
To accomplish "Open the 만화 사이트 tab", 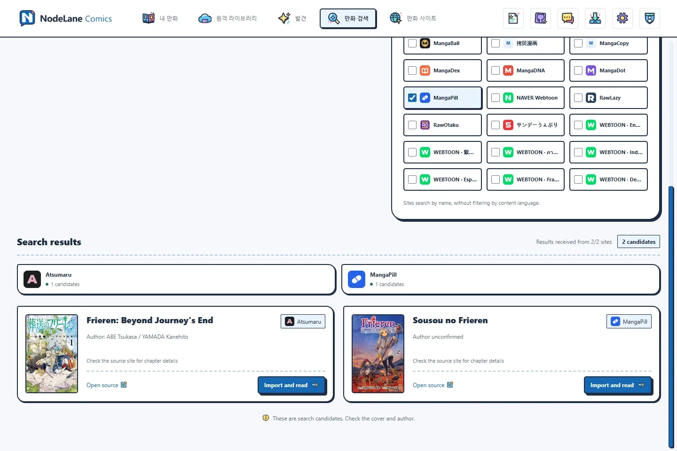I will click(413, 18).
